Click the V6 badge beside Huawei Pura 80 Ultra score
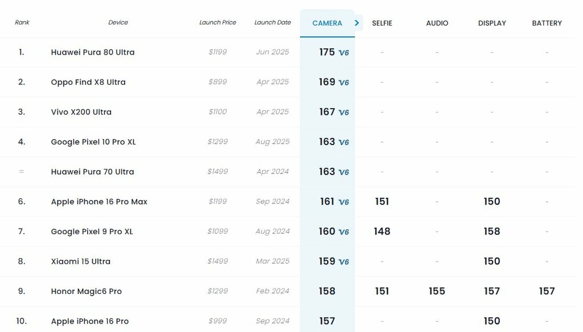This screenshot has width=583, height=332. pos(343,53)
